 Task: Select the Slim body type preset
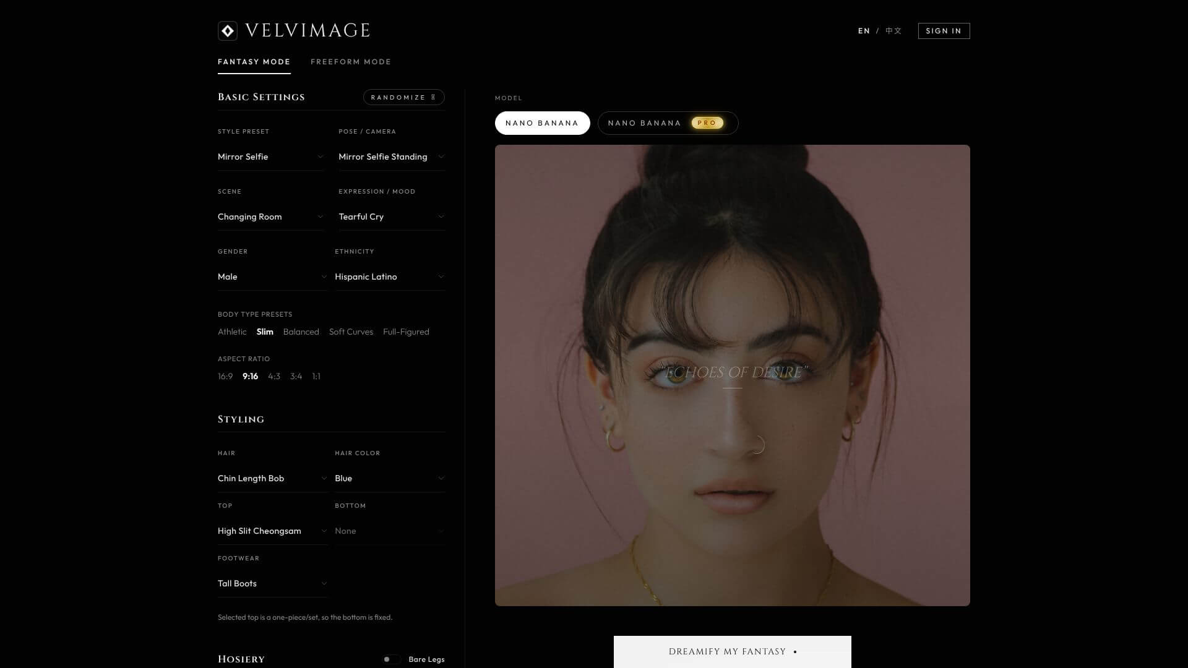265,332
